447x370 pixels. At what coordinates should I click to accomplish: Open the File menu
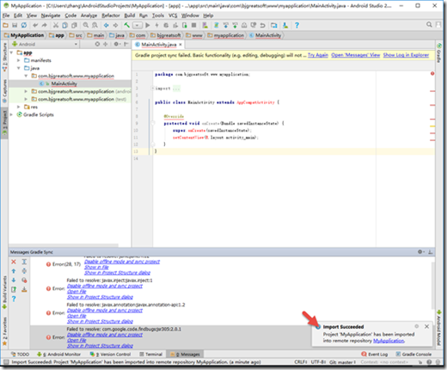coord(6,15)
